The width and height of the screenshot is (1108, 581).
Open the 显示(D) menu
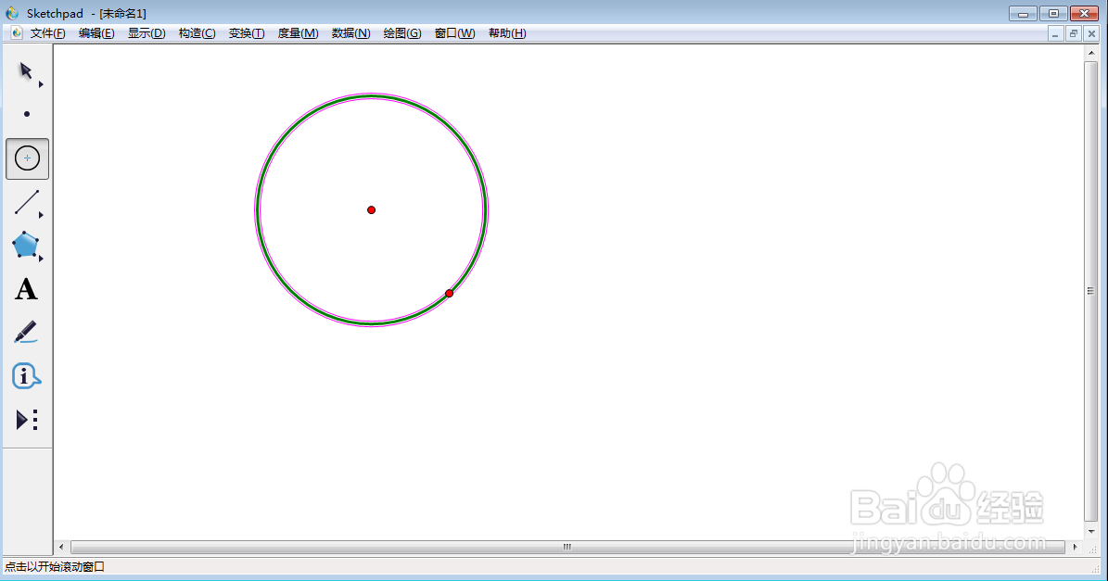pyautogui.click(x=146, y=33)
